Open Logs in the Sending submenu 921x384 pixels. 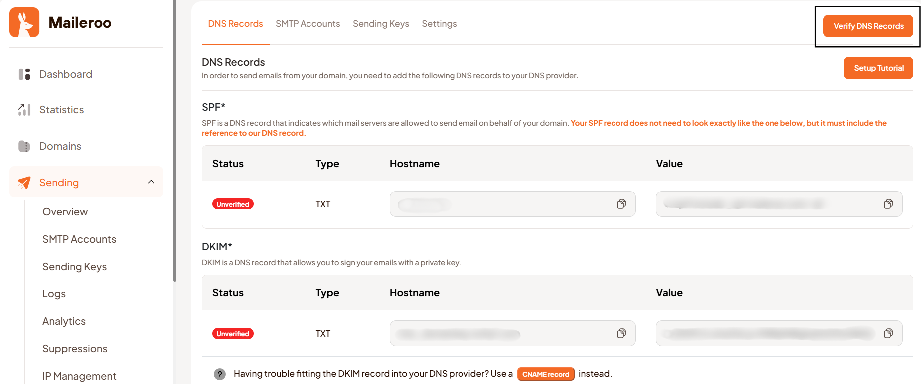(x=54, y=294)
